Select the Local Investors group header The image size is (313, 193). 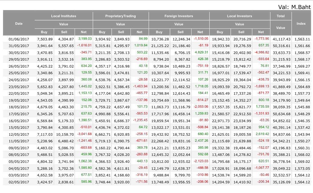(240, 16)
